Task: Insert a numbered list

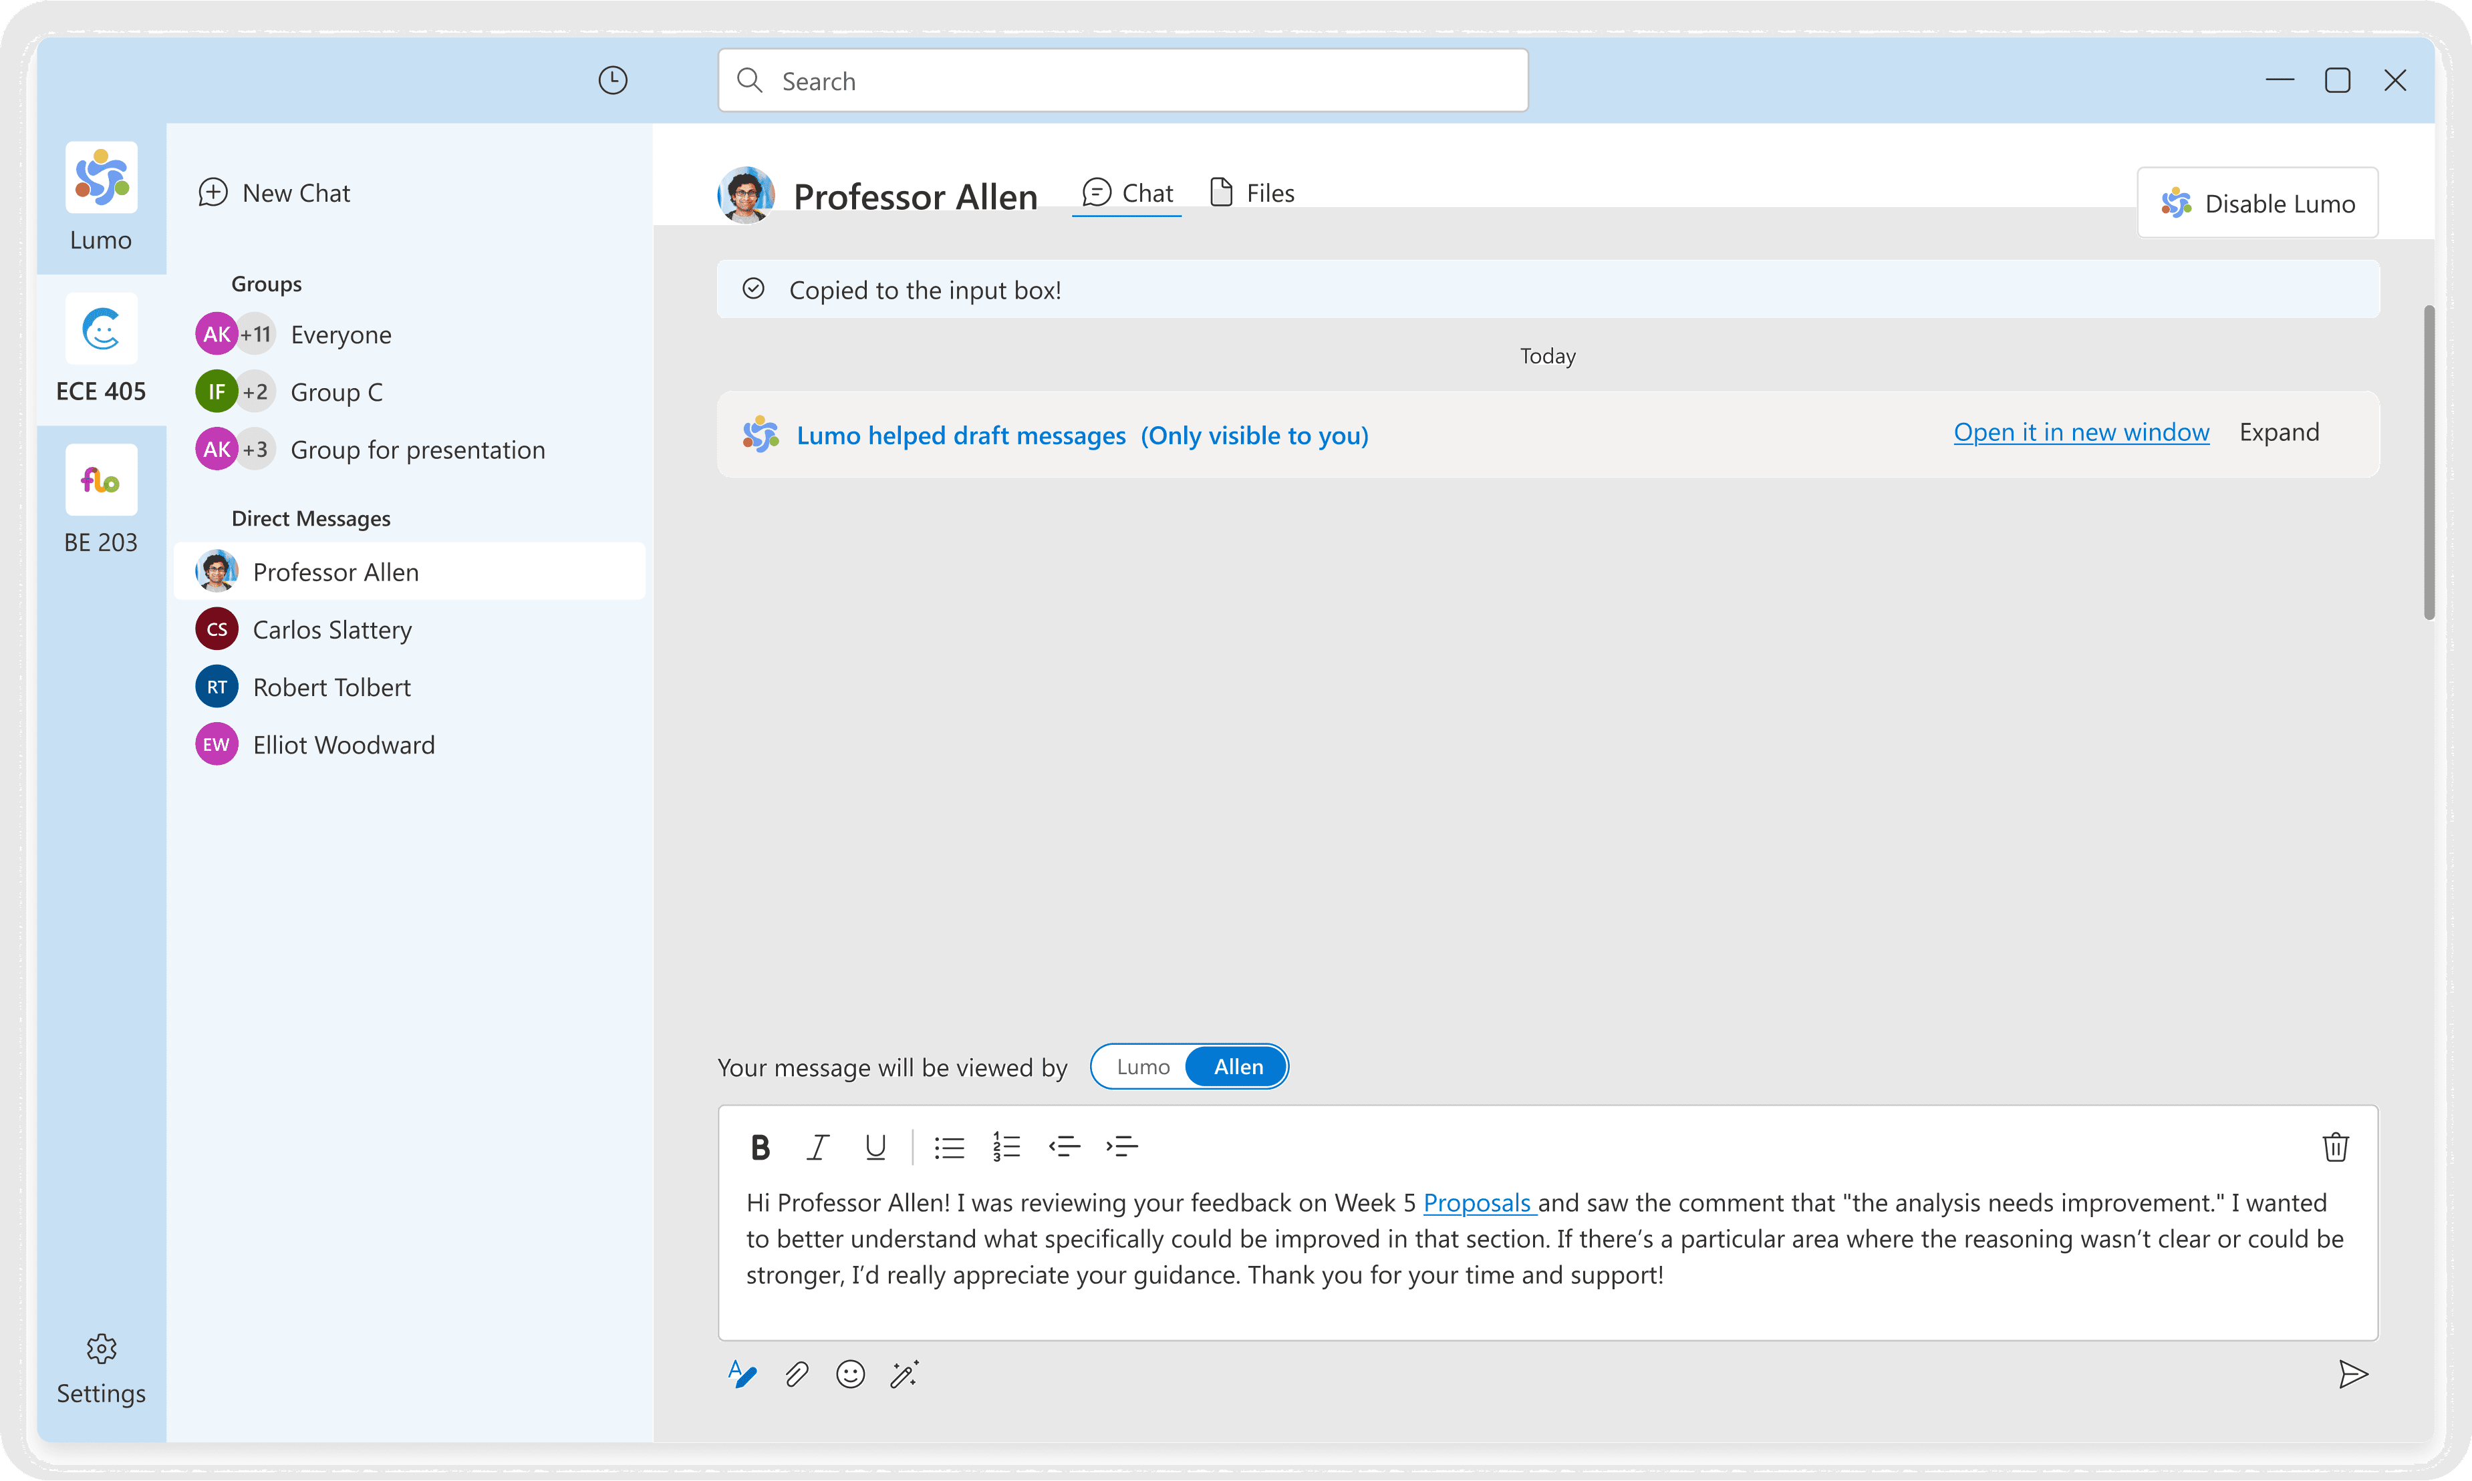Action: (x=1006, y=1148)
